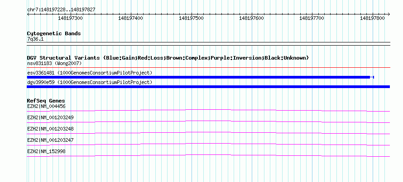This screenshot has height=182, width=403.
Task: Click the 7q36.1 cytogenetic band bar
Action: click(x=208, y=44)
